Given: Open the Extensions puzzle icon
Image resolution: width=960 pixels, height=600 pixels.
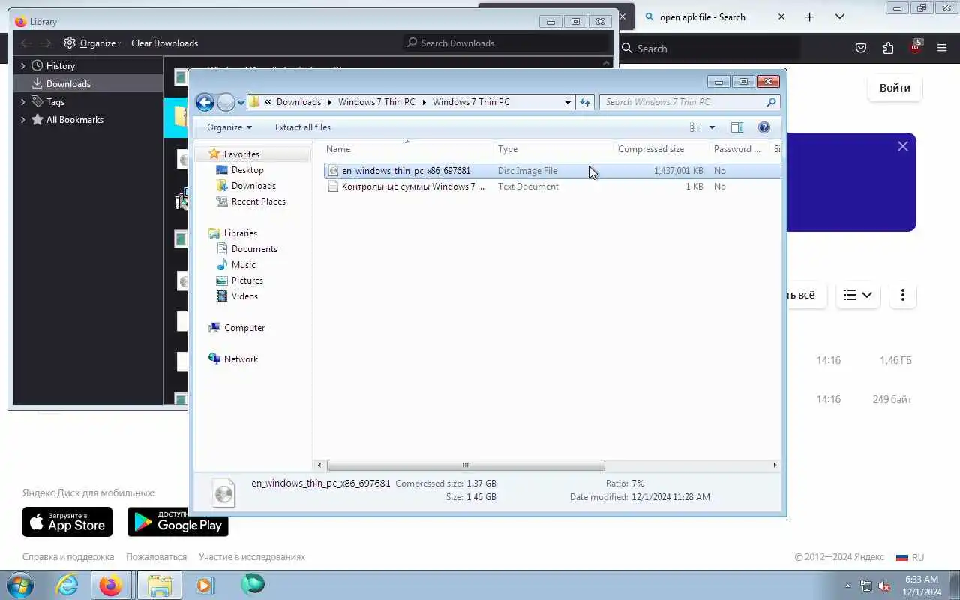Looking at the screenshot, I should [888, 49].
